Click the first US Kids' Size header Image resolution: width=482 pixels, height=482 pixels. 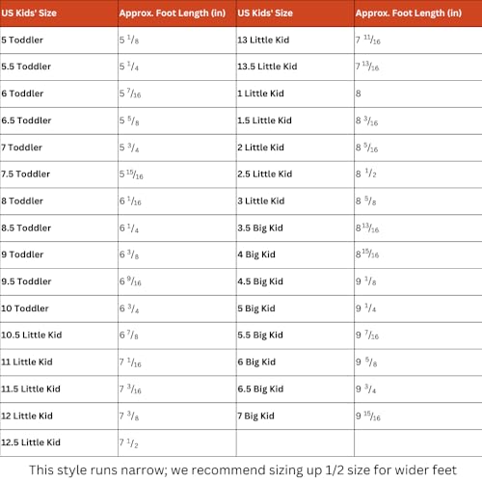(29, 13)
